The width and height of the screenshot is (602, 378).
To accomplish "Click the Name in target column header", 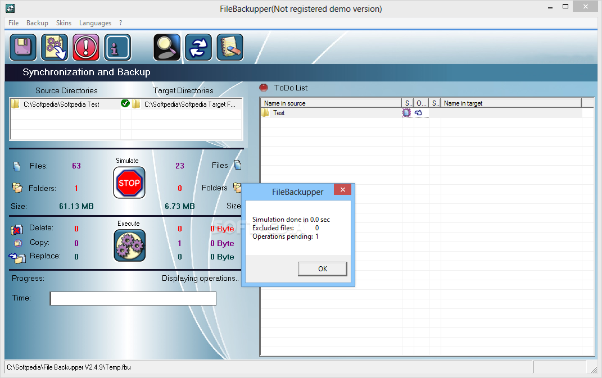I will (x=511, y=103).
